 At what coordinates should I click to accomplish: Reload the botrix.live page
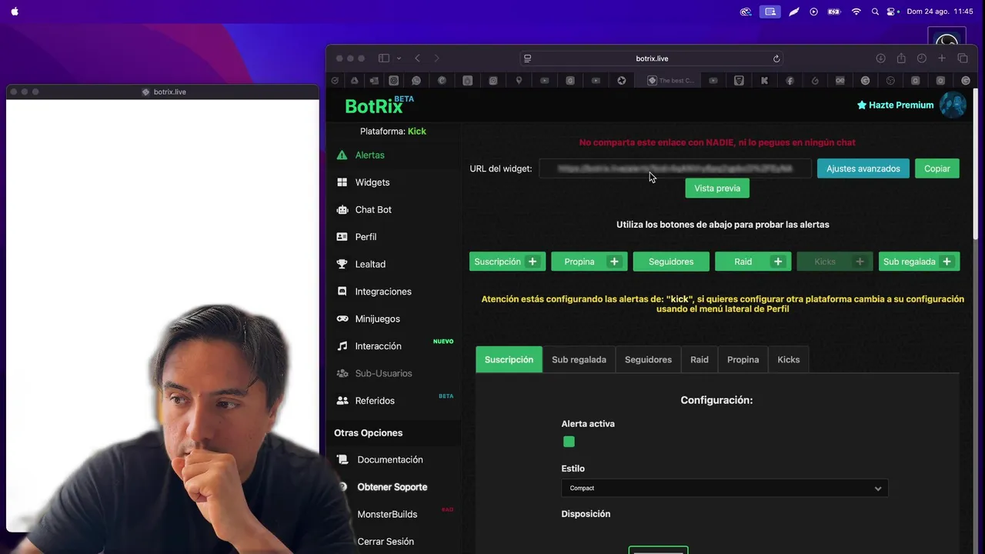point(776,58)
